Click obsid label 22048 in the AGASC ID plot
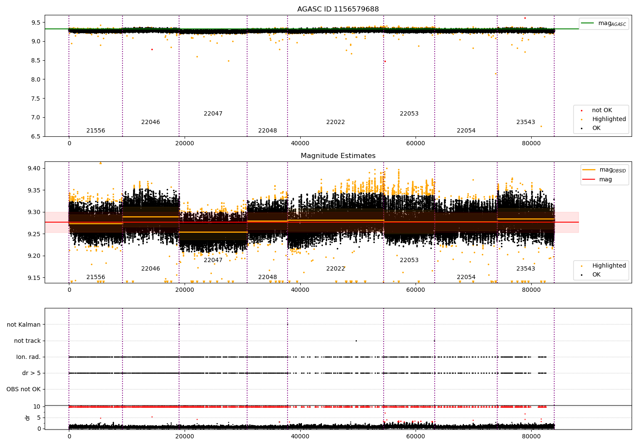Viewport: 638px width, 446px height. (268, 131)
